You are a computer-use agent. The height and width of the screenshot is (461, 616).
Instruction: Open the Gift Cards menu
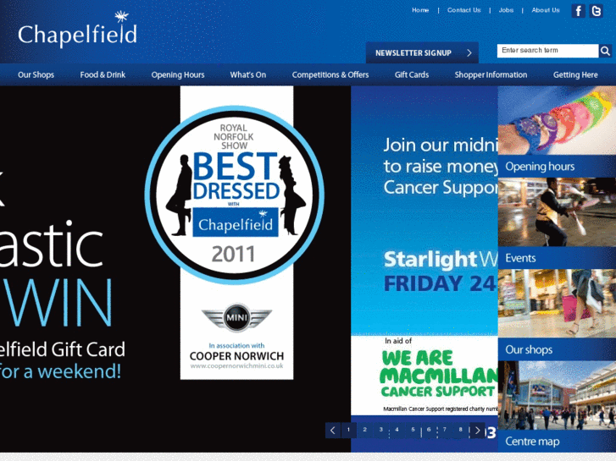point(411,75)
